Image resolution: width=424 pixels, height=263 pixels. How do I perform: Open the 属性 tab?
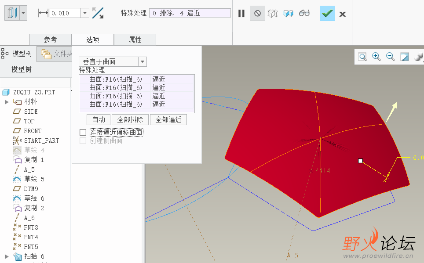[x=135, y=40]
